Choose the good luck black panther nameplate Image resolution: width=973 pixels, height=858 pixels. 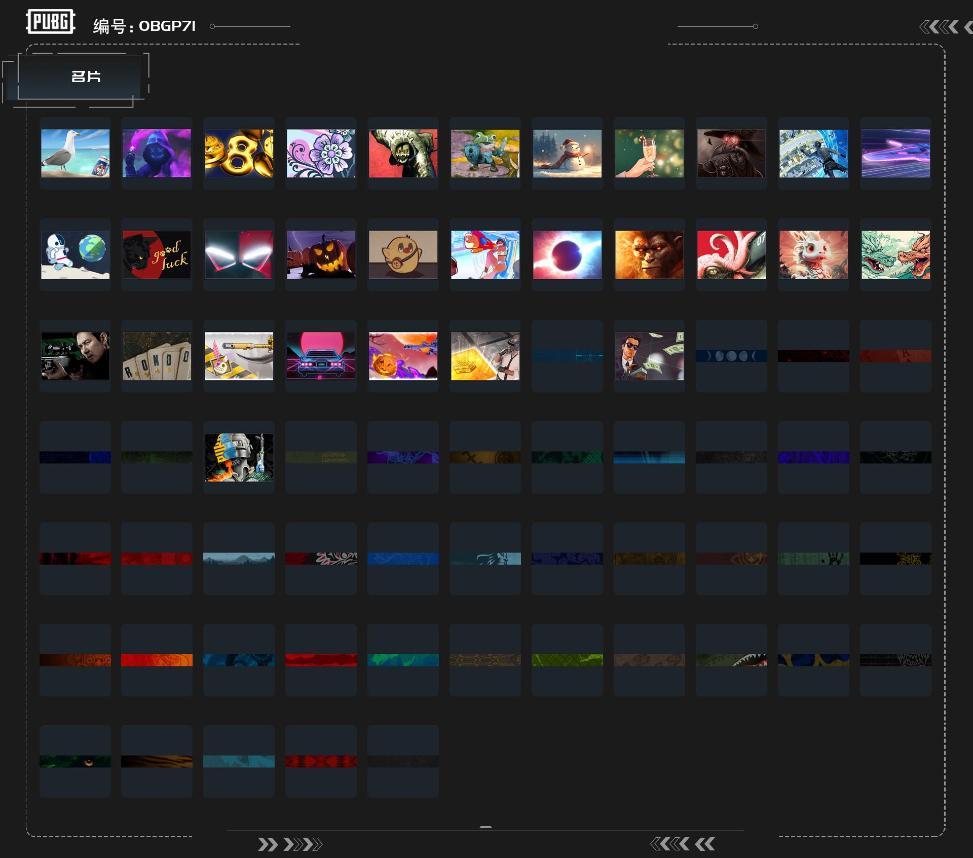[x=157, y=254]
